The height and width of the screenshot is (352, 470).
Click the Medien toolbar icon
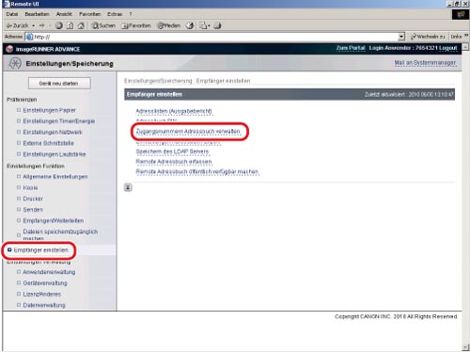(168, 25)
